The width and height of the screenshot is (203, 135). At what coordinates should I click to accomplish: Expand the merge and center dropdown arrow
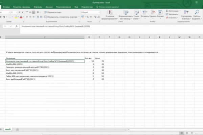point(79,17)
